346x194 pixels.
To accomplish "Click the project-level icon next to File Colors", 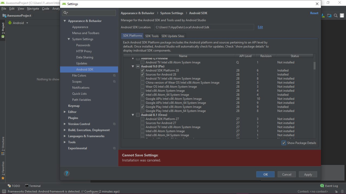I will coord(114,76).
